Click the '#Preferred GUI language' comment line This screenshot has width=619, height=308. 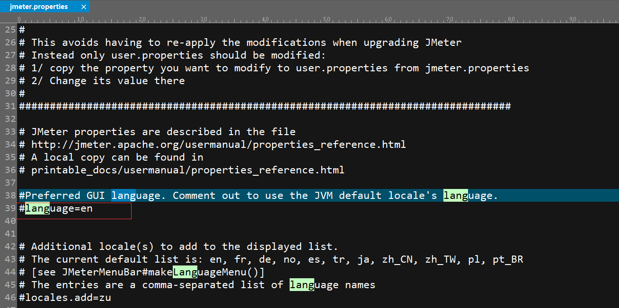[258, 196]
